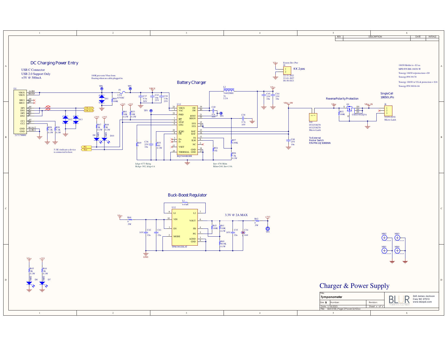The height and width of the screenshot is (346, 448).
Task: Select the TPS63802DLAT regulator U12
Action: 184,227
